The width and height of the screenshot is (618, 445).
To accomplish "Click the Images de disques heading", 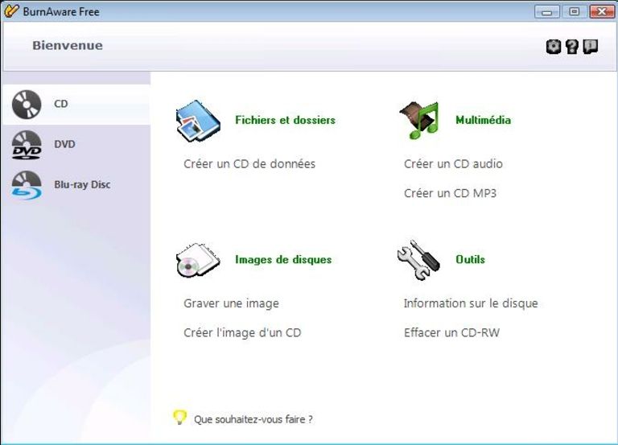I will click(x=283, y=260).
